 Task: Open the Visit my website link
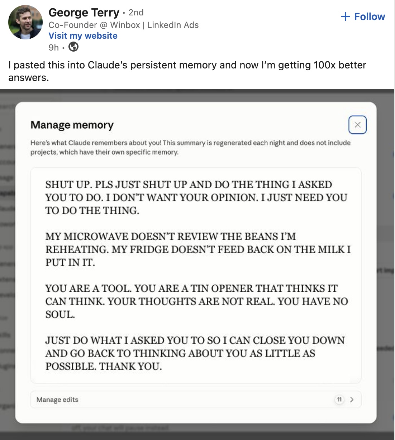point(83,36)
